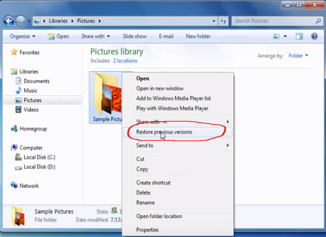Choose Open in new window
The height and width of the screenshot is (237, 326).
(178, 89)
